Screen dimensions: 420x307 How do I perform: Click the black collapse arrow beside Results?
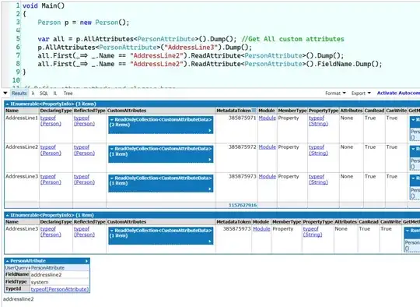(x=5, y=94)
